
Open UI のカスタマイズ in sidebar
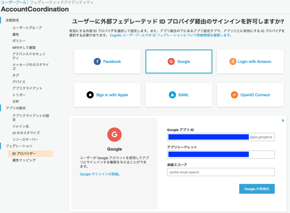coord(26,133)
